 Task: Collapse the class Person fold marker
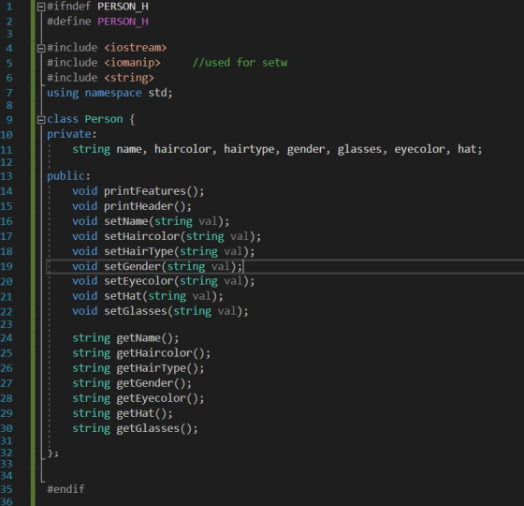[41, 120]
